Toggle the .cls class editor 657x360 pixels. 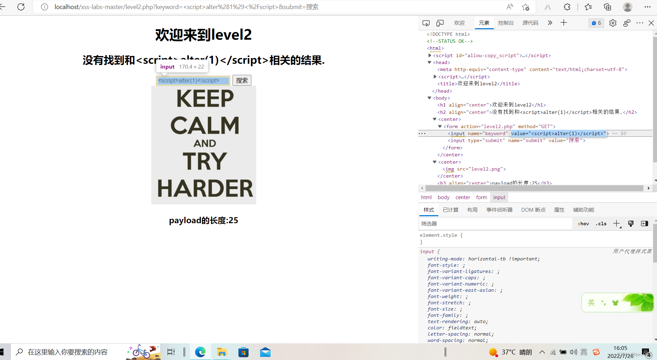coord(601,224)
